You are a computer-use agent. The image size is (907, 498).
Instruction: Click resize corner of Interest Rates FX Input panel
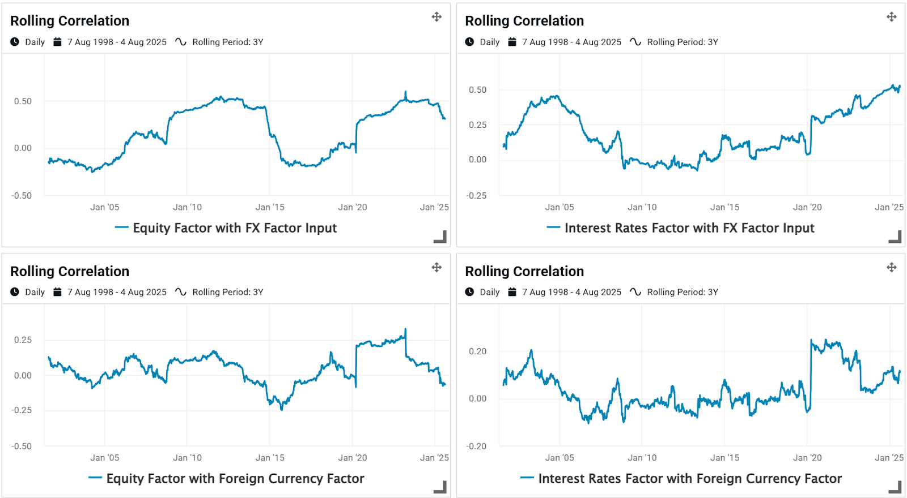pyautogui.click(x=896, y=237)
